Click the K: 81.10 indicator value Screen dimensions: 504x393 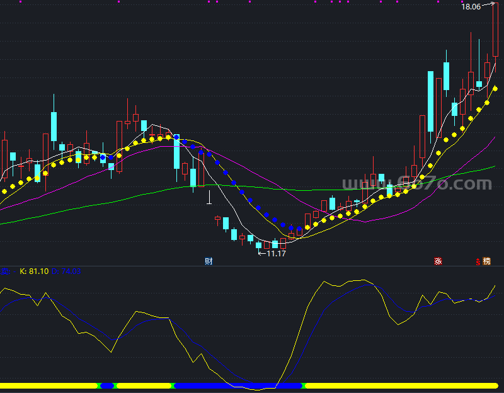(34, 271)
